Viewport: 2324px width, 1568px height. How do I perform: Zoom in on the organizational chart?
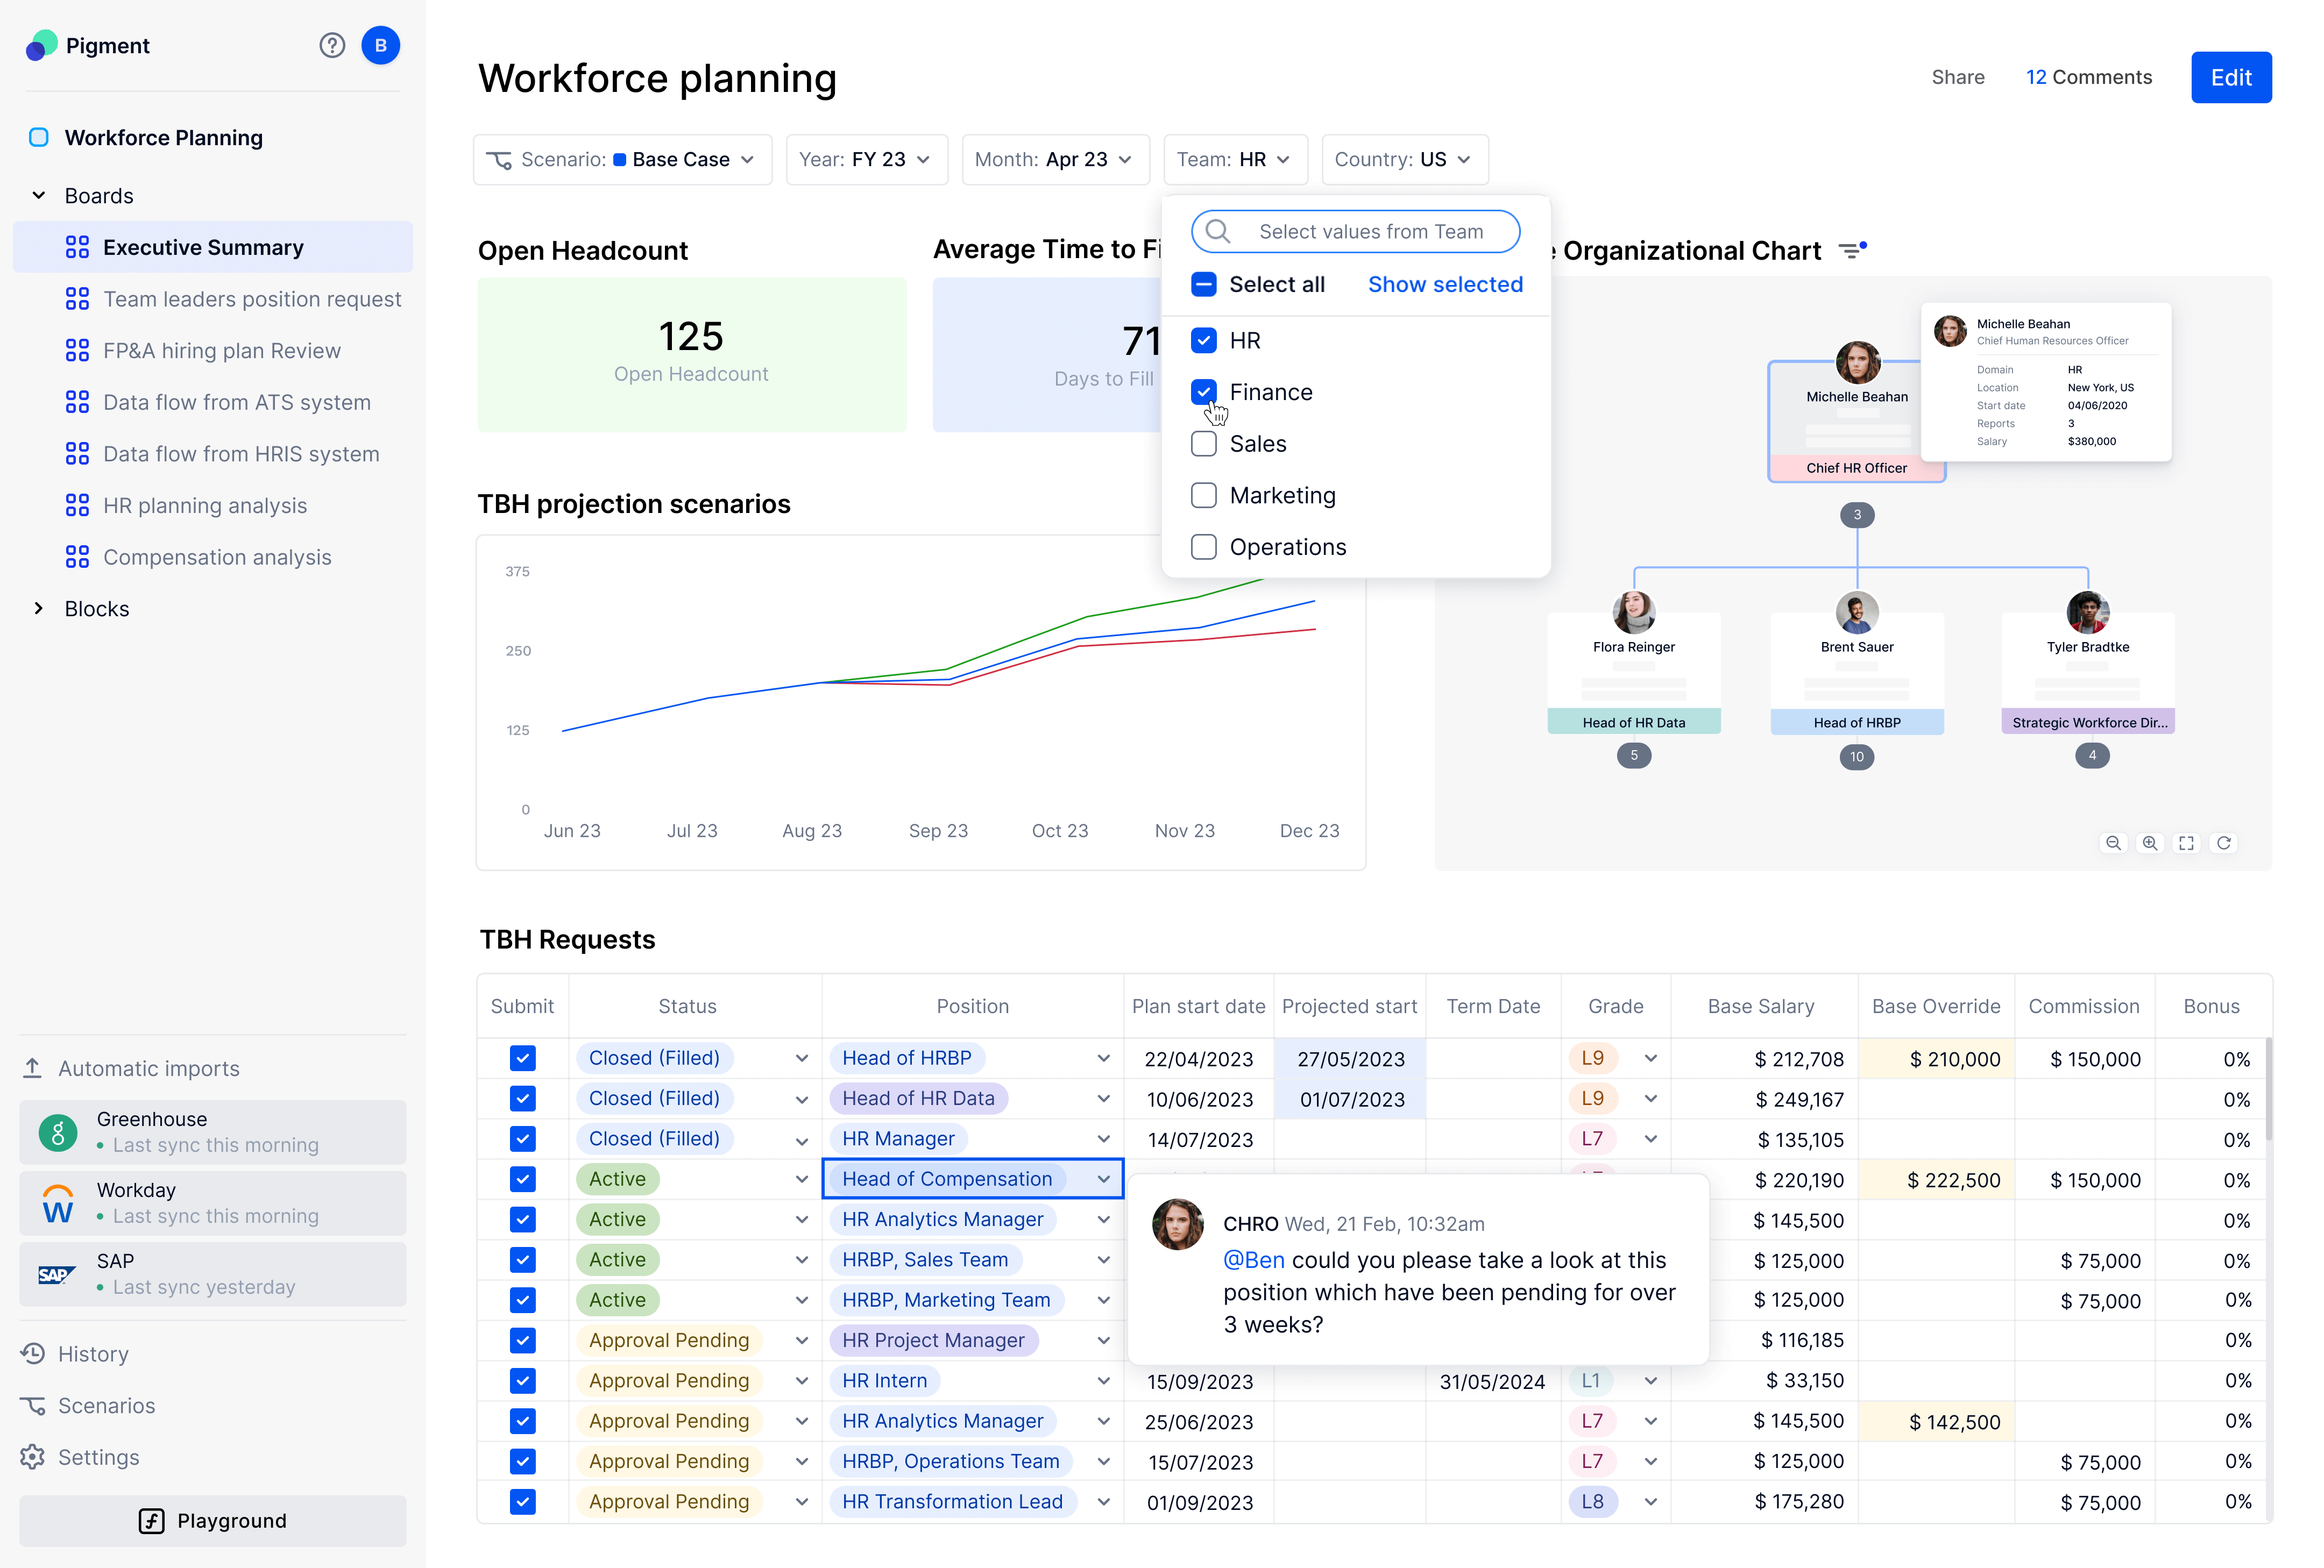(2150, 843)
